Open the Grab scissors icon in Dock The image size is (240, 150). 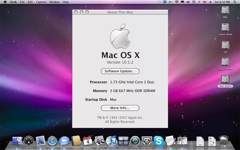tap(182, 141)
